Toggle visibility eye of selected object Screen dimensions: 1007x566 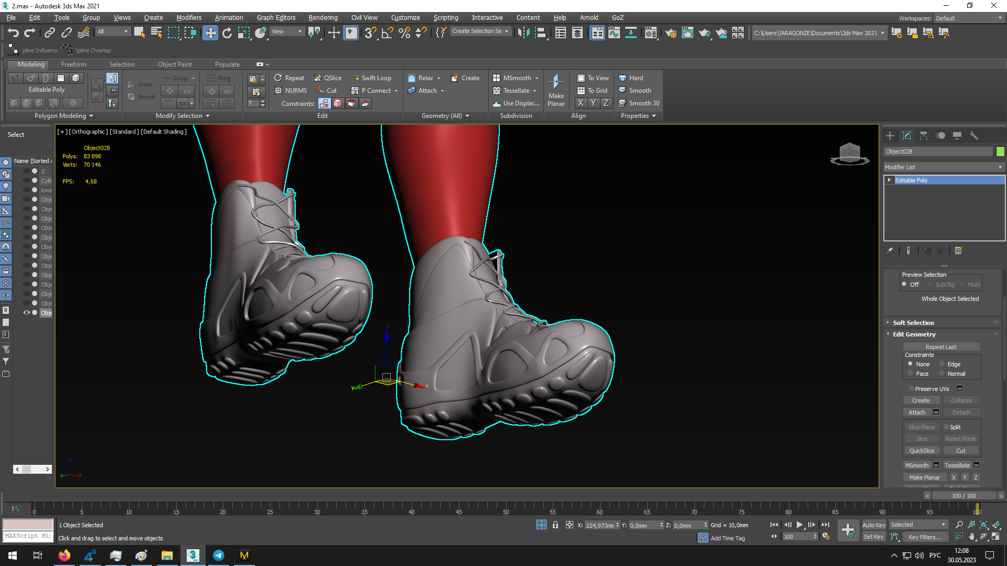tap(26, 313)
